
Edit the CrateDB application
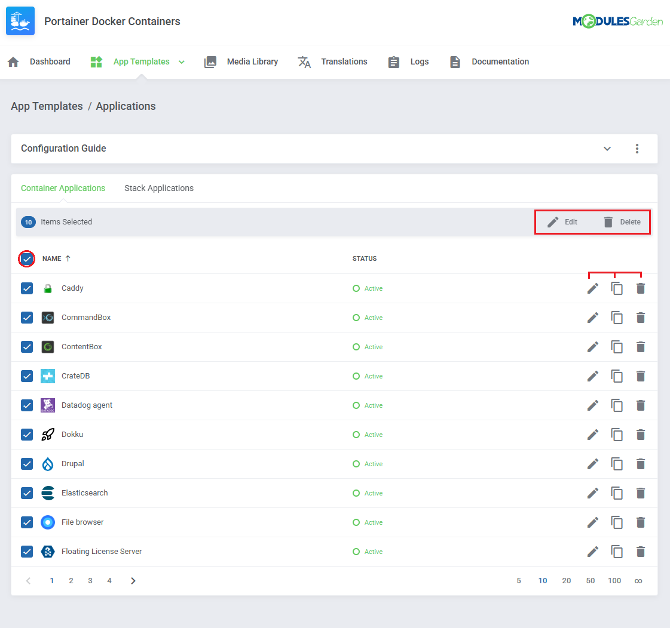593,376
